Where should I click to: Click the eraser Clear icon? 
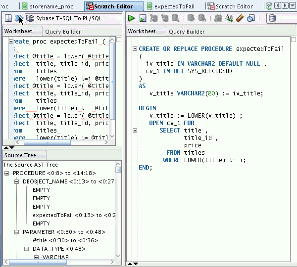pos(240,18)
